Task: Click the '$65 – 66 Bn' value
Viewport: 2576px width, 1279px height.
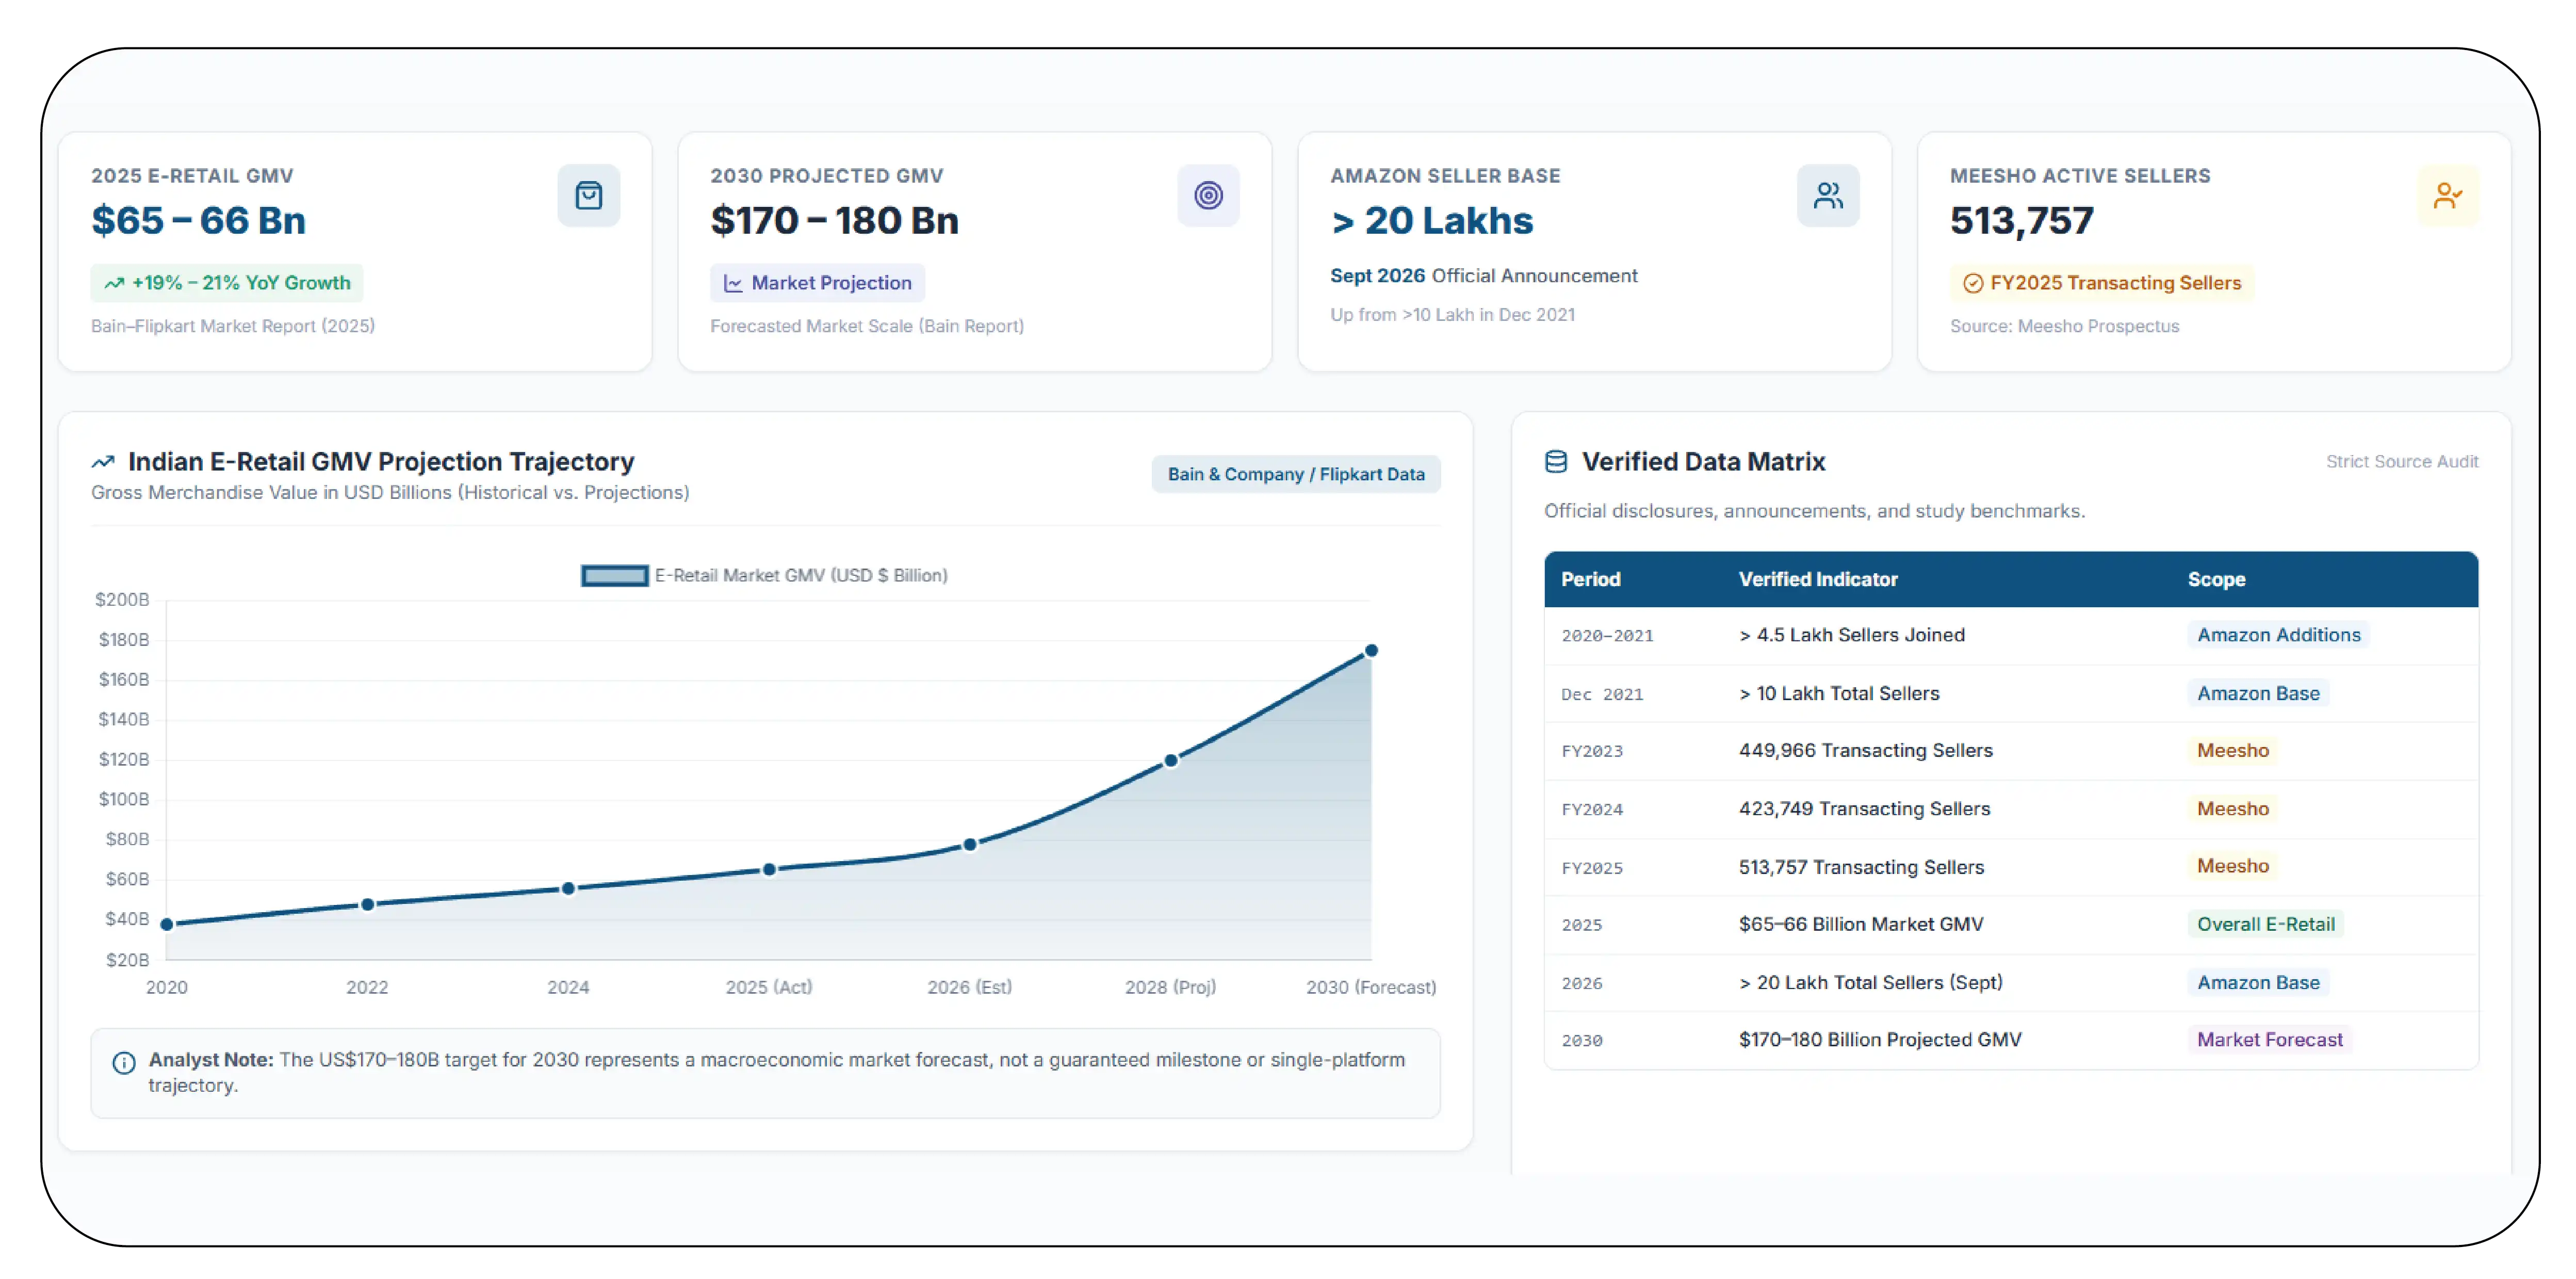Action: [x=198, y=220]
